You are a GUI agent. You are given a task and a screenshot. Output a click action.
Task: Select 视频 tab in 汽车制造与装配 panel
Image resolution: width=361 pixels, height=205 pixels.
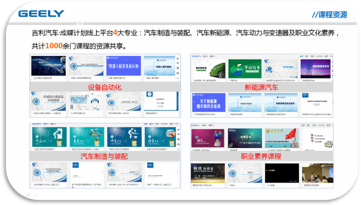(x=157, y=124)
